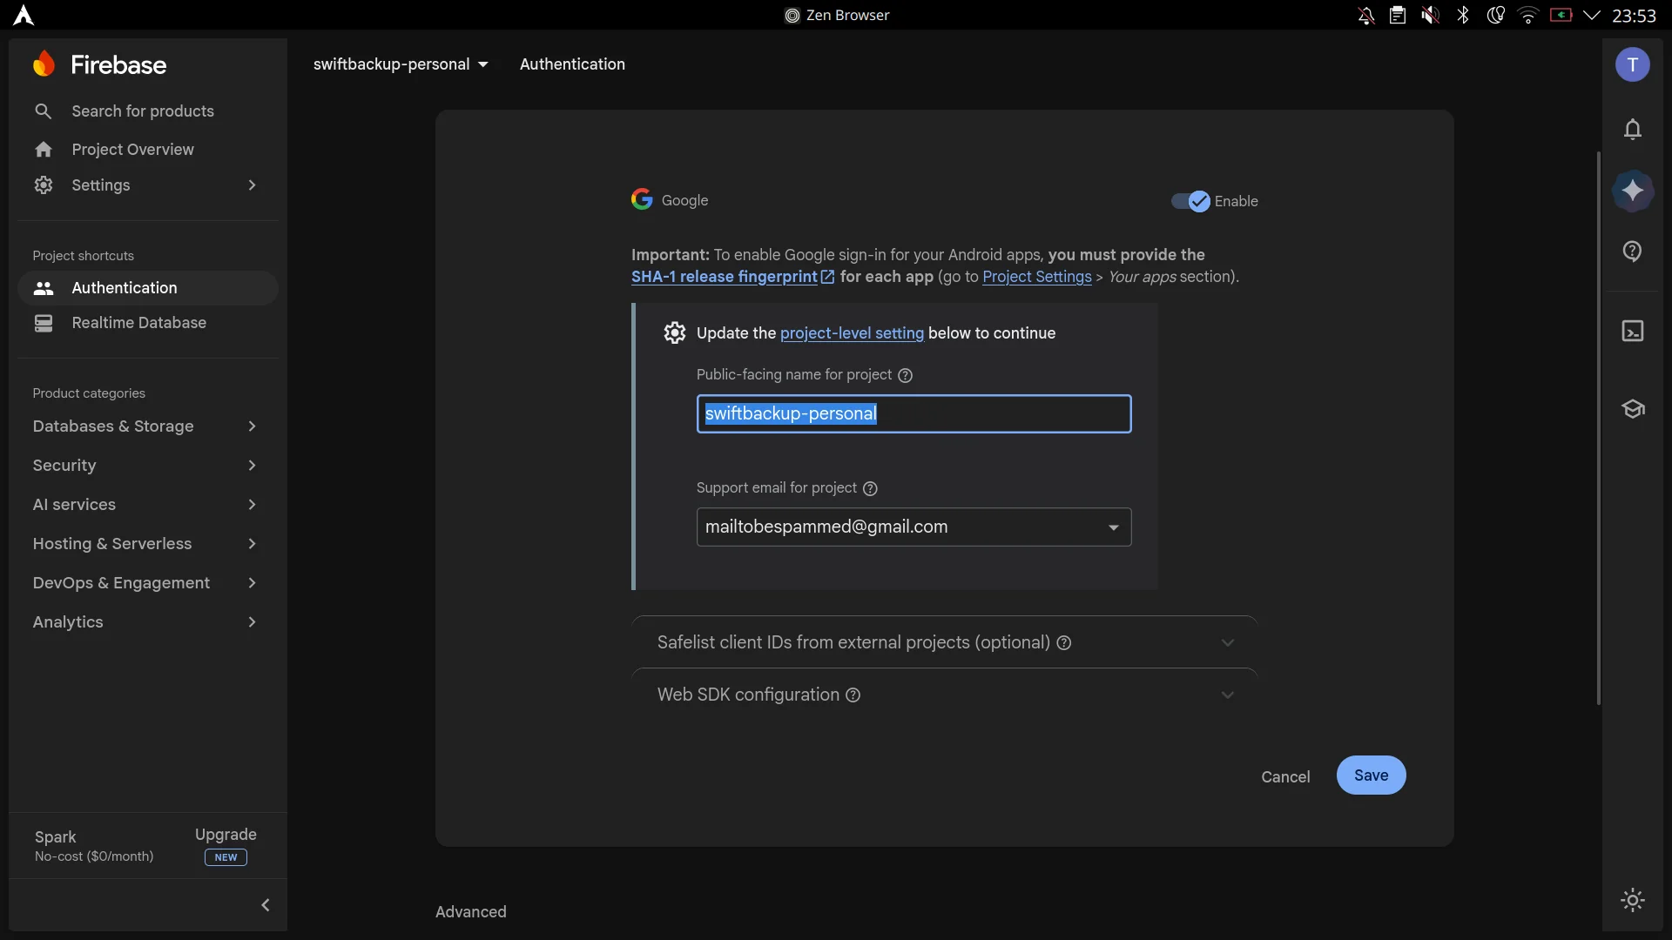This screenshot has height=940, width=1672.
Task: Click the Spark No-cost plan label
Action: [94, 846]
